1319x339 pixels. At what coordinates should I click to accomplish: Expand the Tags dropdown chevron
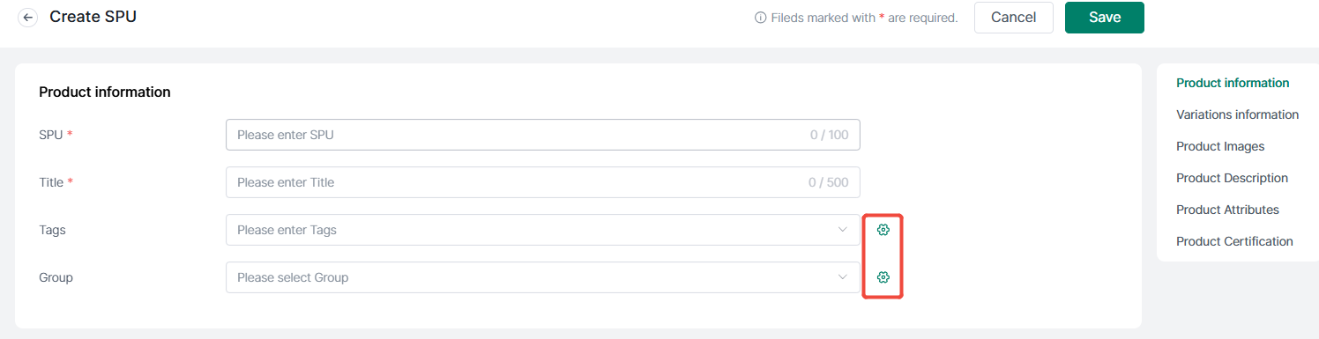(x=842, y=230)
